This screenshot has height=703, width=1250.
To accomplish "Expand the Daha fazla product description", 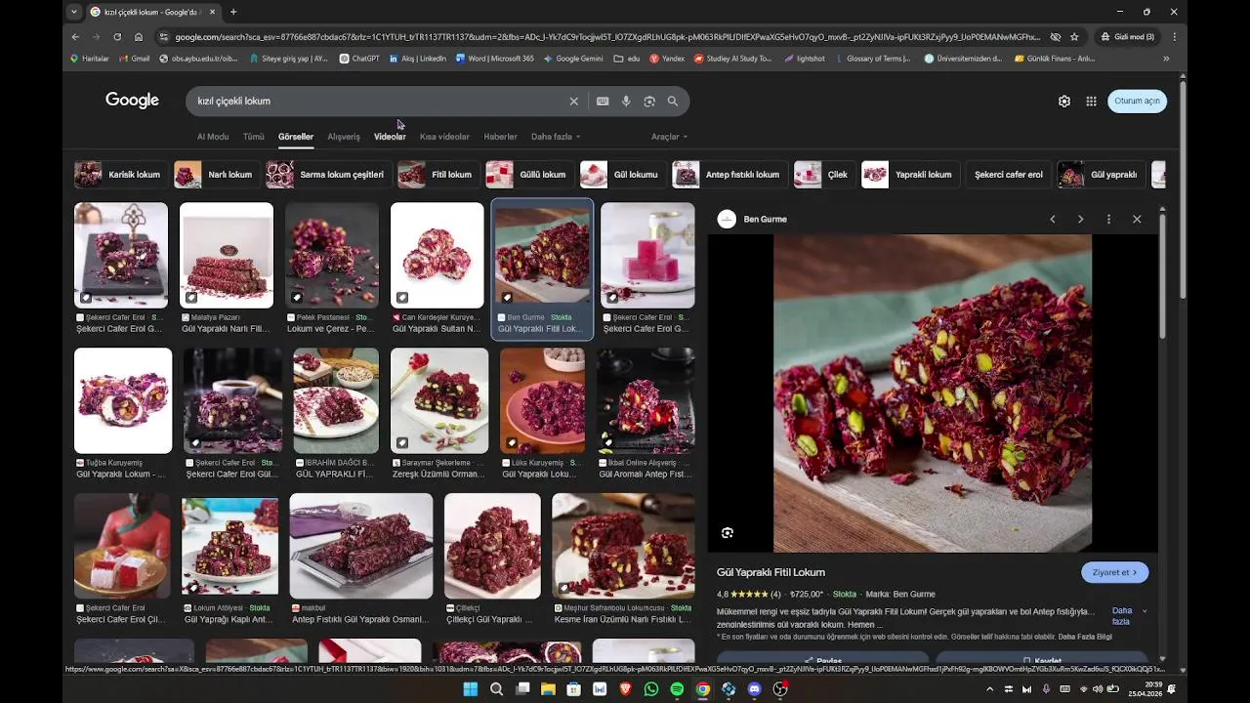I will point(1129,616).
